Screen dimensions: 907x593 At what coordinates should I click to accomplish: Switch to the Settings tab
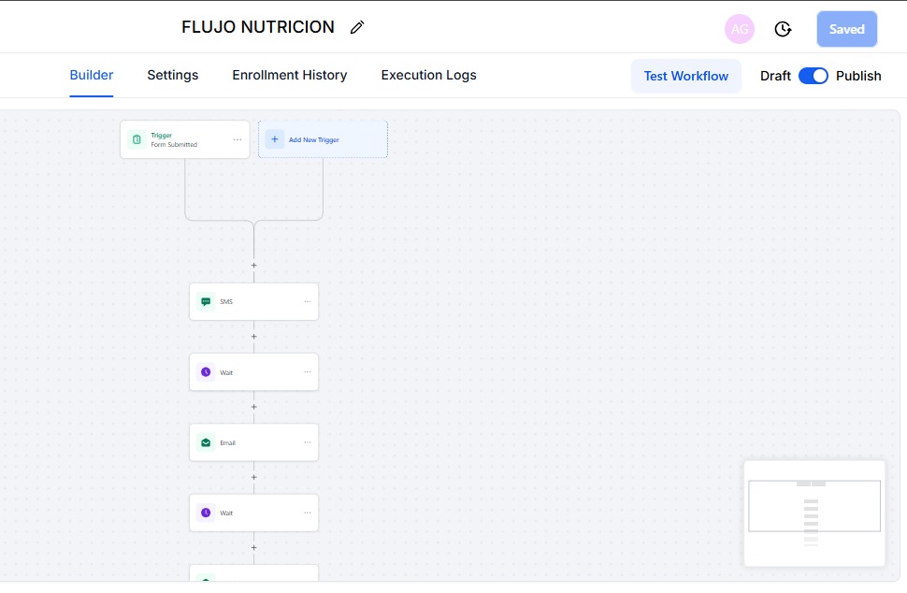point(172,75)
